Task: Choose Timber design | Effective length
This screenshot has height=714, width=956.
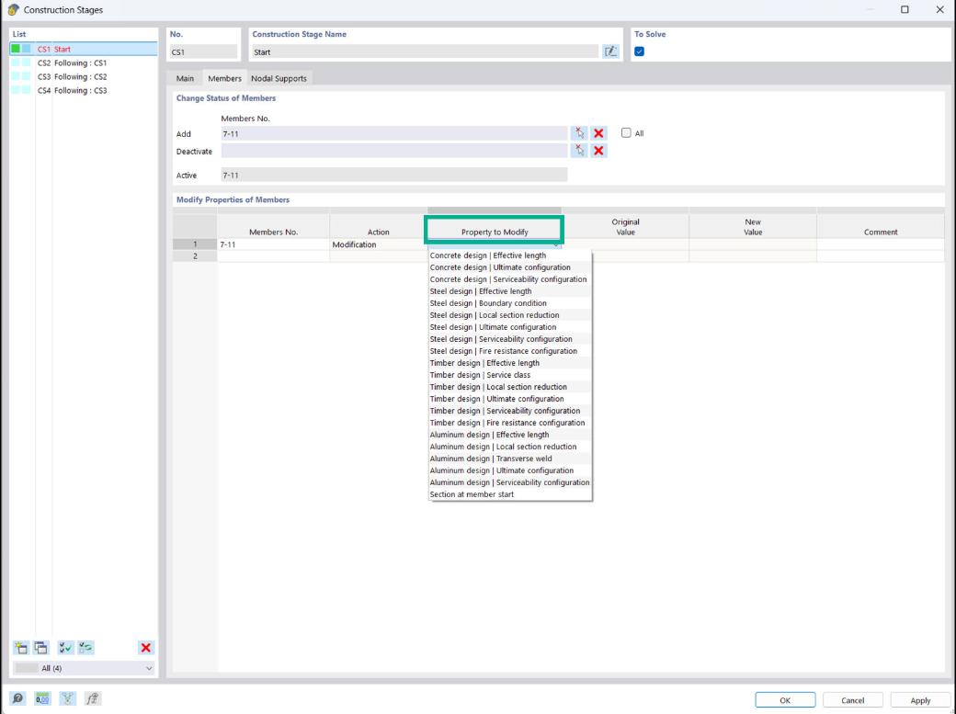Action: [x=509, y=363]
